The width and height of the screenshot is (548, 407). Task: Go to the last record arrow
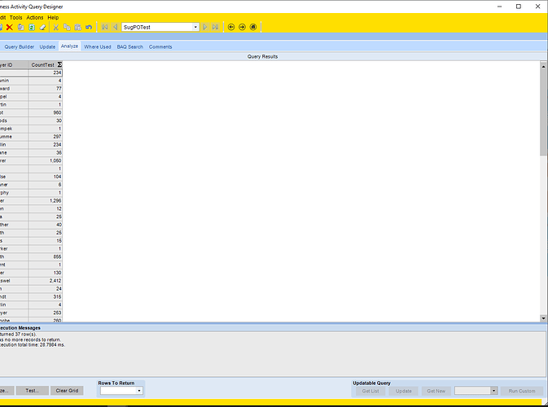(216, 27)
